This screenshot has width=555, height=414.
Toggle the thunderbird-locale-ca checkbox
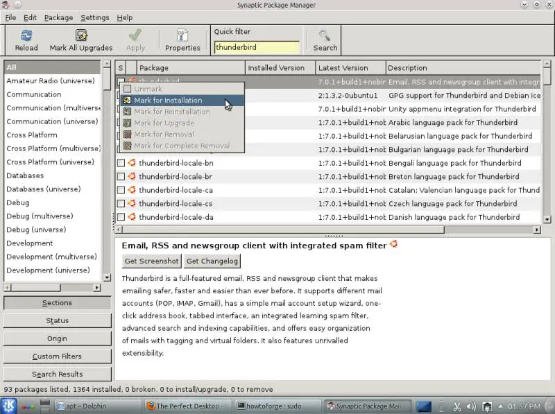[121, 190]
